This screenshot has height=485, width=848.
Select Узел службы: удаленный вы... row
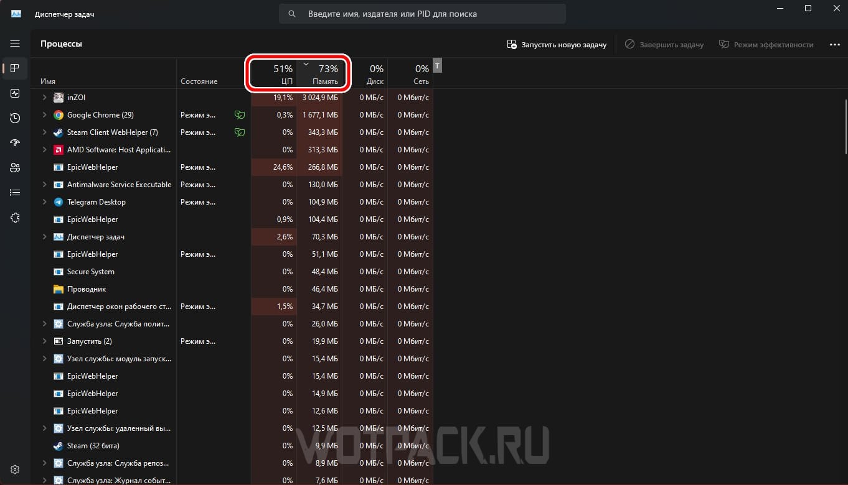click(x=232, y=428)
